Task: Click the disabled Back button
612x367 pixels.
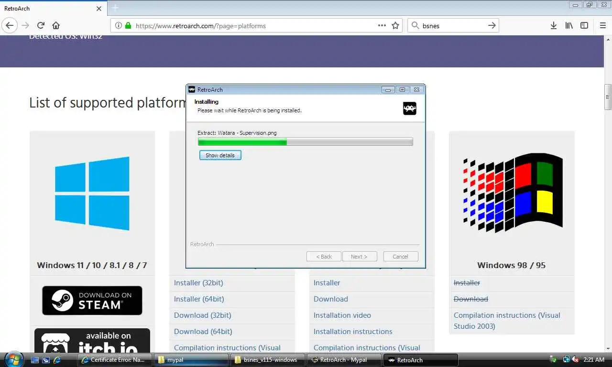Action: tap(324, 257)
